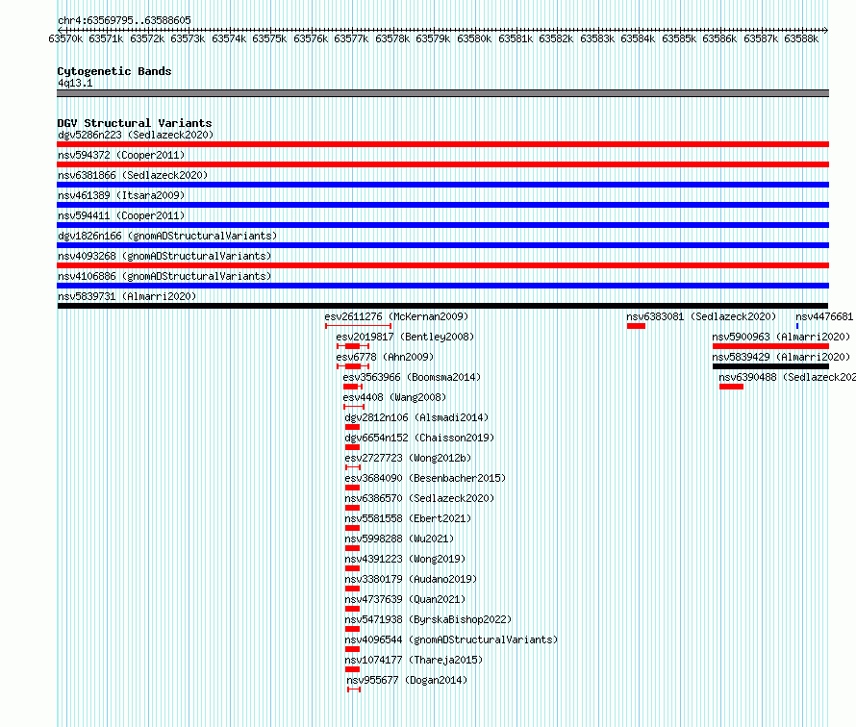This screenshot has height=727, width=856.
Task: Click the esv6778 red variant glyph
Action: tap(353, 366)
